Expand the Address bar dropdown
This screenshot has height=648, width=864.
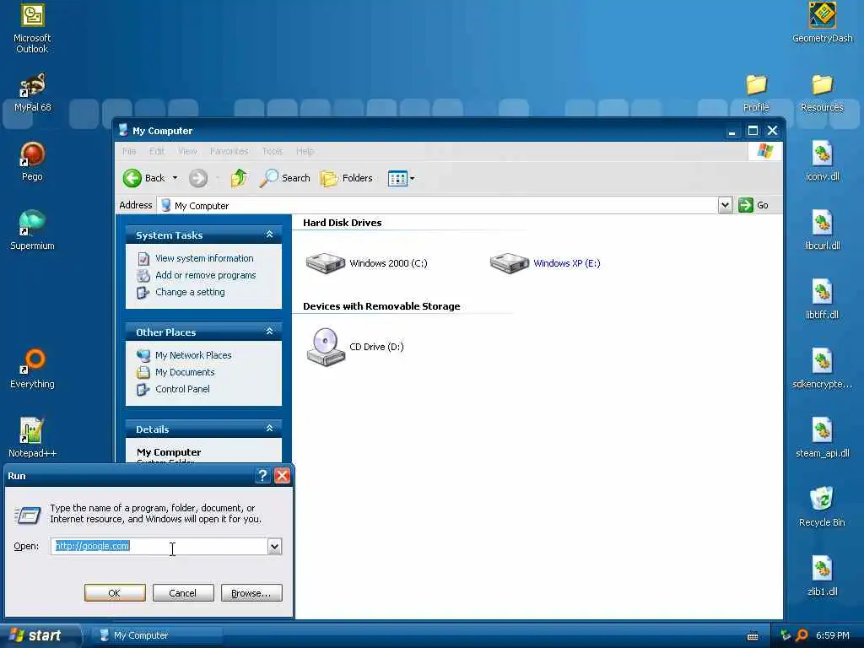pos(725,205)
